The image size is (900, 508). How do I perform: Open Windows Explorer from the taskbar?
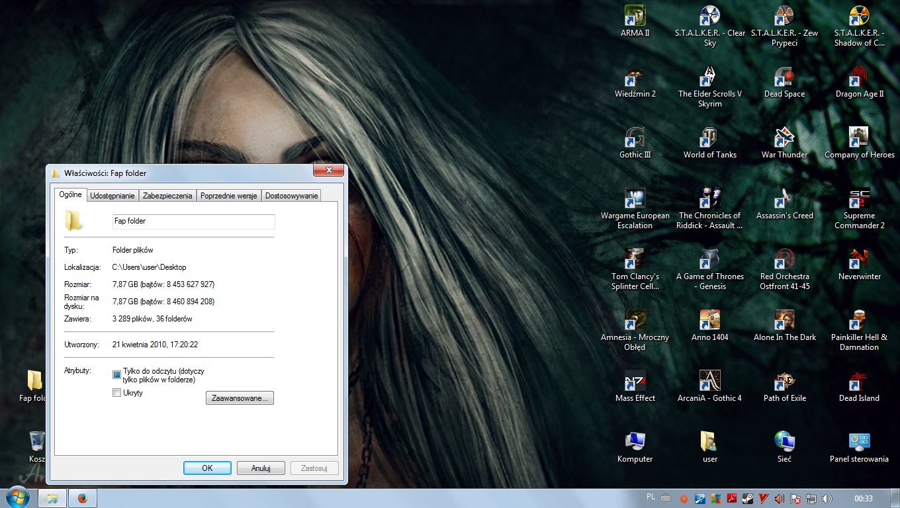point(52,498)
